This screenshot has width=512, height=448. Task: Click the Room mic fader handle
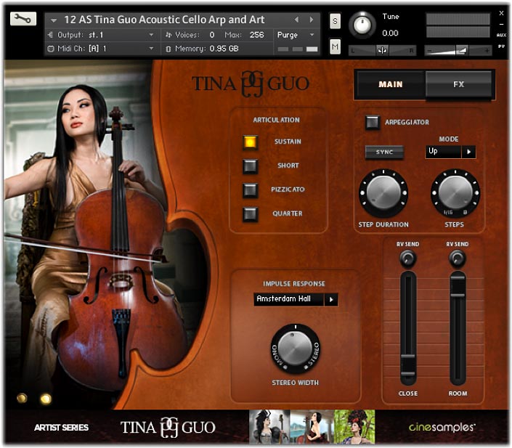pyautogui.click(x=458, y=286)
